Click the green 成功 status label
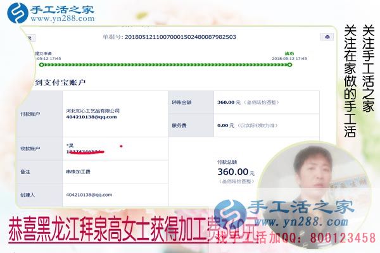 [289, 54]
